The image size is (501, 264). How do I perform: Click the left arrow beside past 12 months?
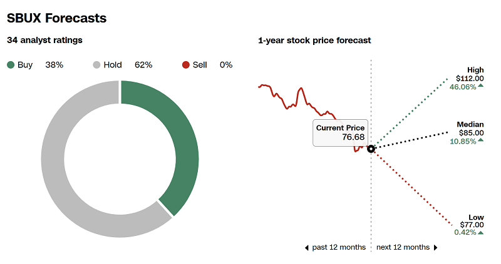click(306, 248)
